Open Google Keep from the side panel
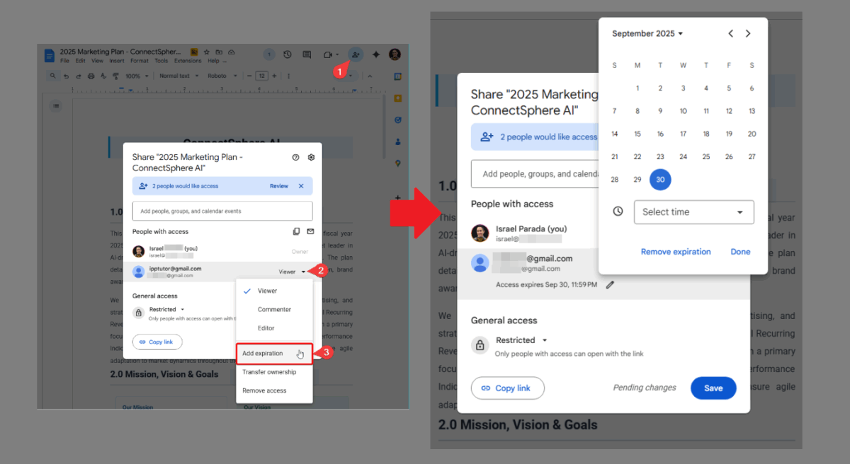The image size is (850, 464). point(398,98)
